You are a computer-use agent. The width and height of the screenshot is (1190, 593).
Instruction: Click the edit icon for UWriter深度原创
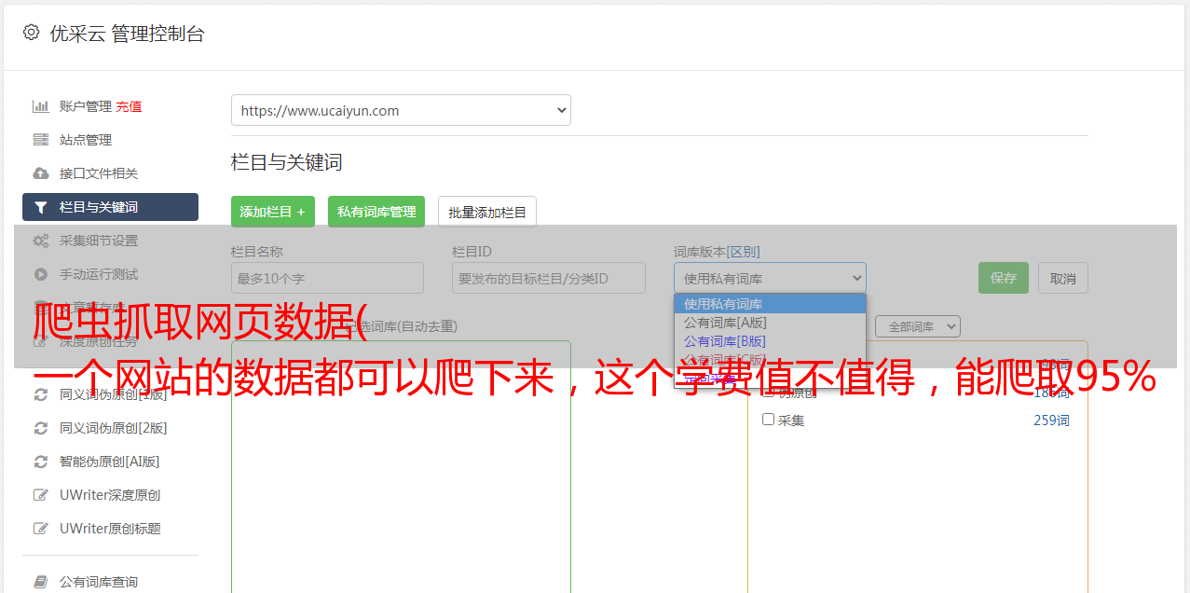(40, 495)
